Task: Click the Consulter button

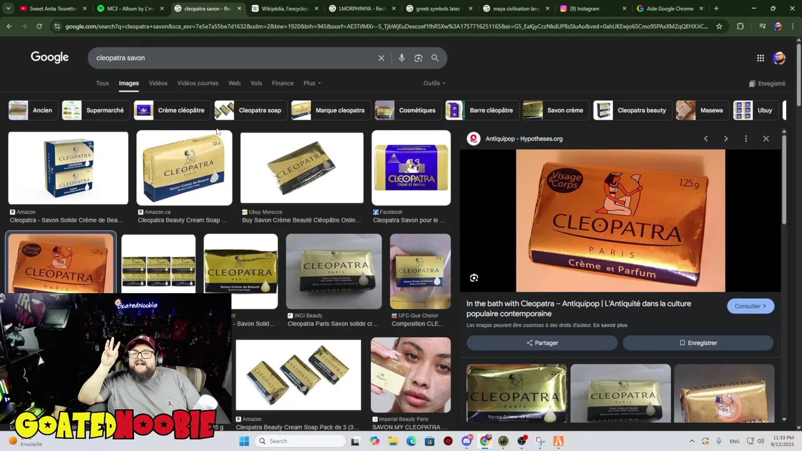Action: pyautogui.click(x=751, y=306)
